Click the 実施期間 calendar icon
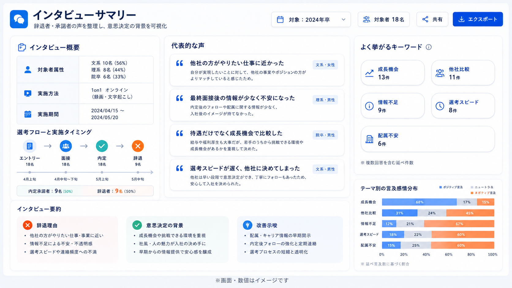Screen dimensions: 512x288 point(28,114)
